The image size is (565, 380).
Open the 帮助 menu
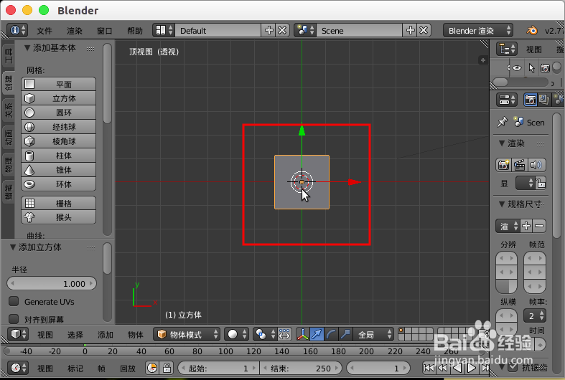pyautogui.click(x=135, y=31)
